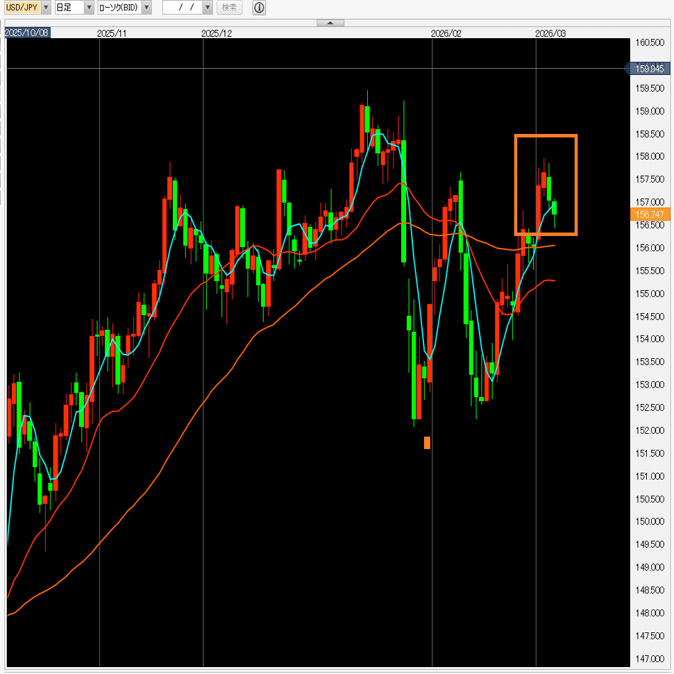Click inside the empty date input field

(x=183, y=8)
